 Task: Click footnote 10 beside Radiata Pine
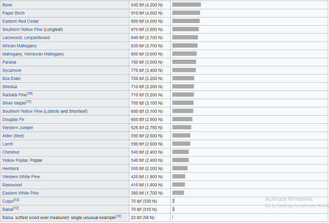coord(30,94)
